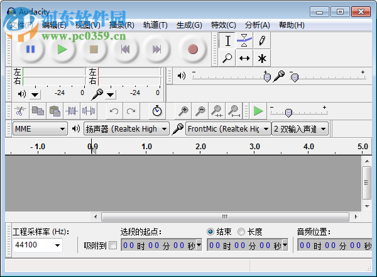
Task: Open the output meter dropdown arrow
Action: 35,94
